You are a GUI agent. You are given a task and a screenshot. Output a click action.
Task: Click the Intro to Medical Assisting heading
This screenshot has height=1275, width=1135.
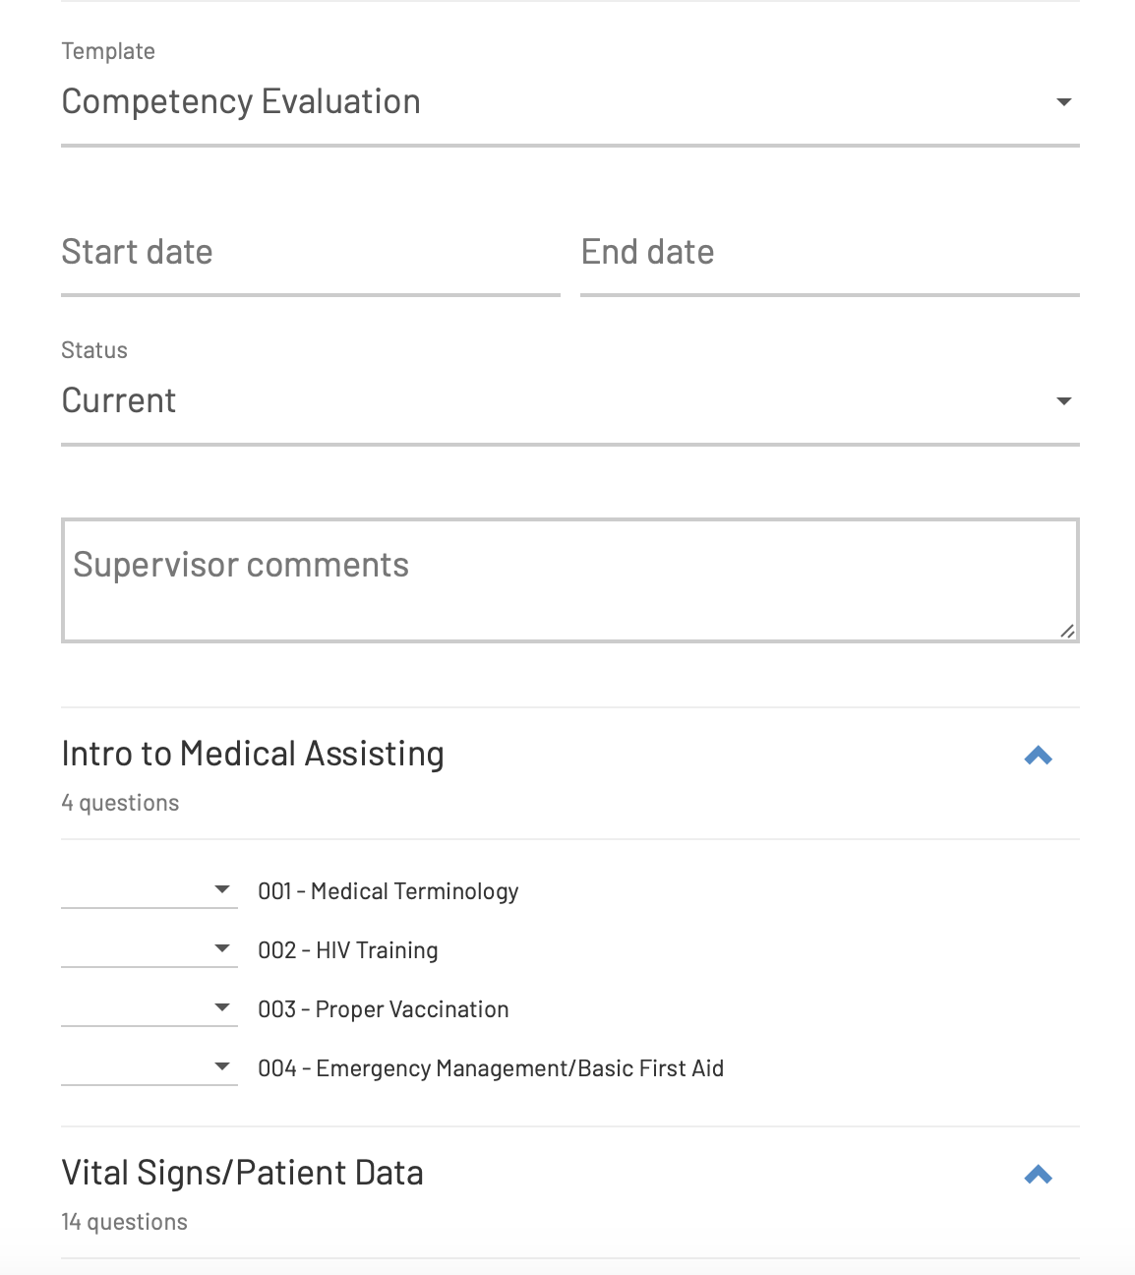253,754
